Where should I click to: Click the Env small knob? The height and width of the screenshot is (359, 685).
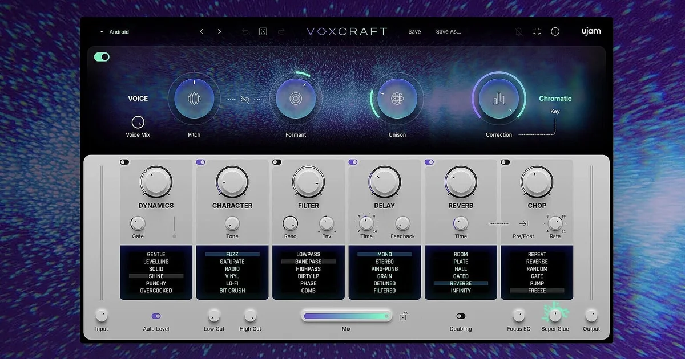[327, 223]
